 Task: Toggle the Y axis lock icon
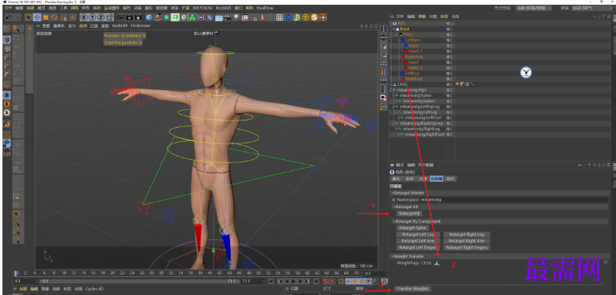point(93,17)
